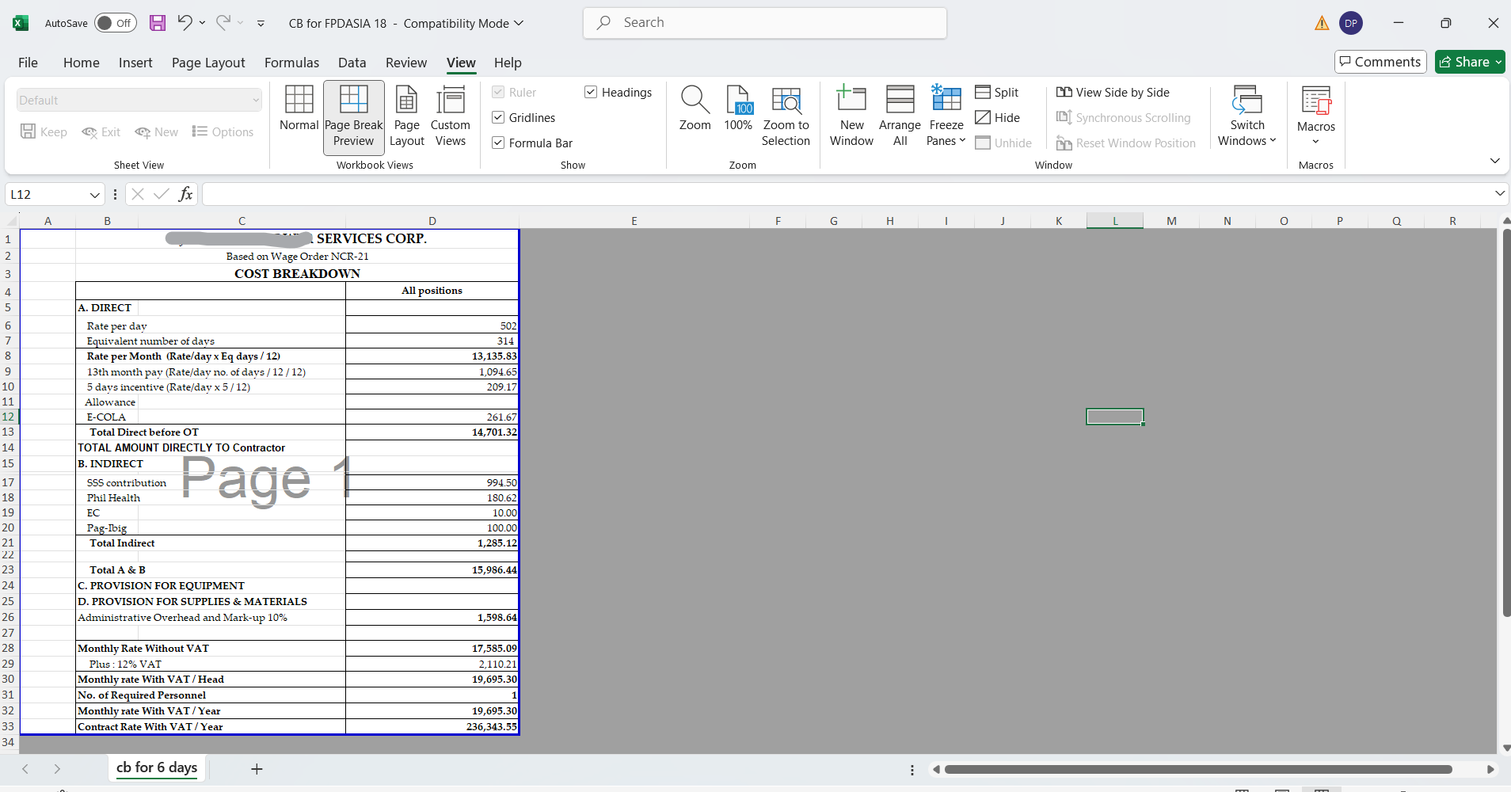Hide the current window
Image resolution: width=1511 pixels, height=792 pixels.
pos(997,117)
